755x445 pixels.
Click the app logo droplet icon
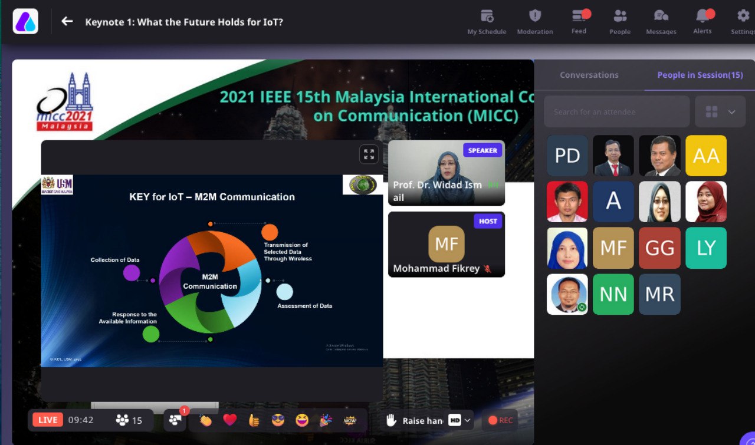coord(25,21)
